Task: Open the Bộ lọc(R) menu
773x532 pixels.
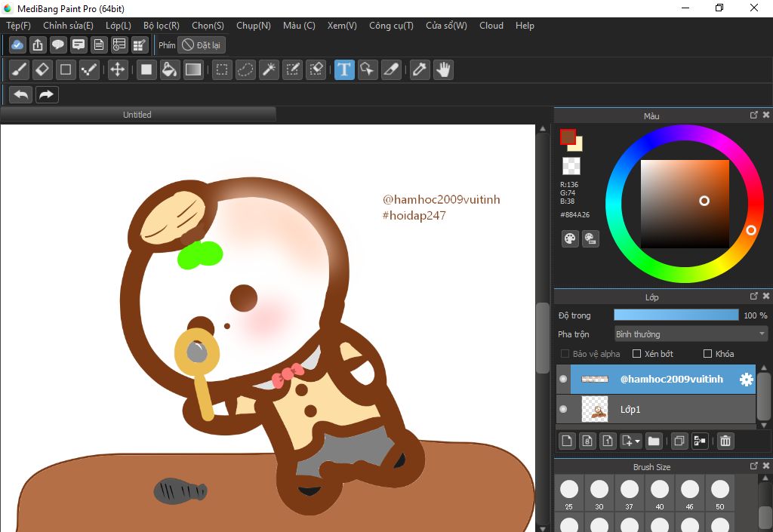Action: pos(162,26)
